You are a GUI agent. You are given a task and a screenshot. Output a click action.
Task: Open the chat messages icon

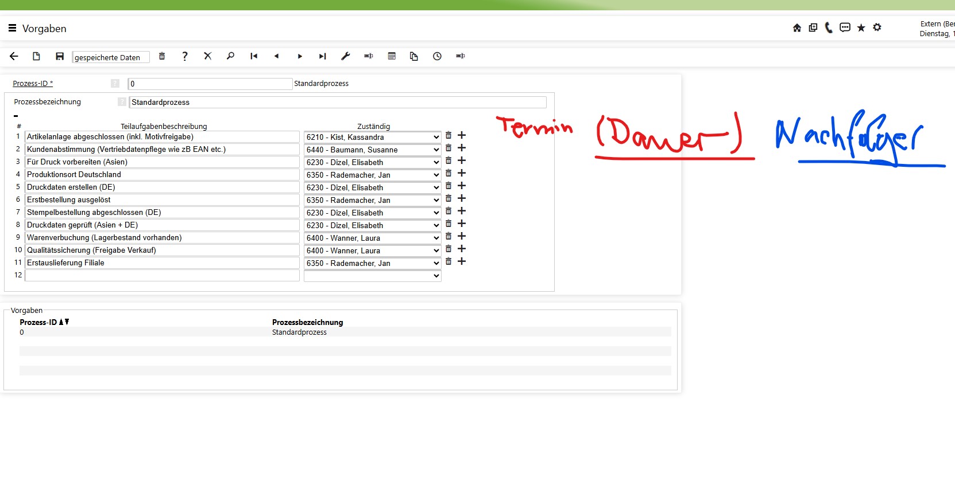pos(845,28)
